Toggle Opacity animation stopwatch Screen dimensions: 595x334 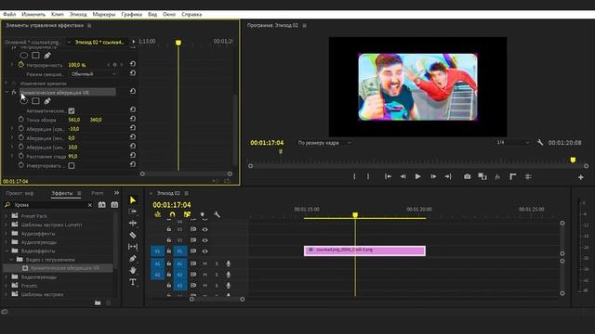21,65
